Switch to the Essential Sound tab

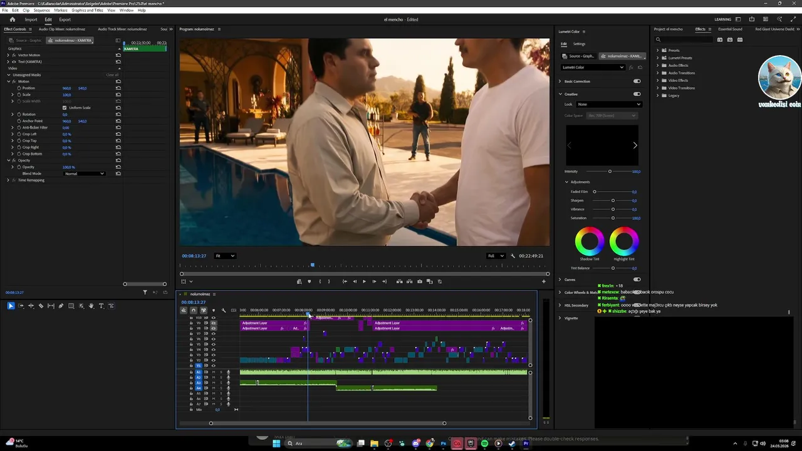pyautogui.click(x=730, y=29)
